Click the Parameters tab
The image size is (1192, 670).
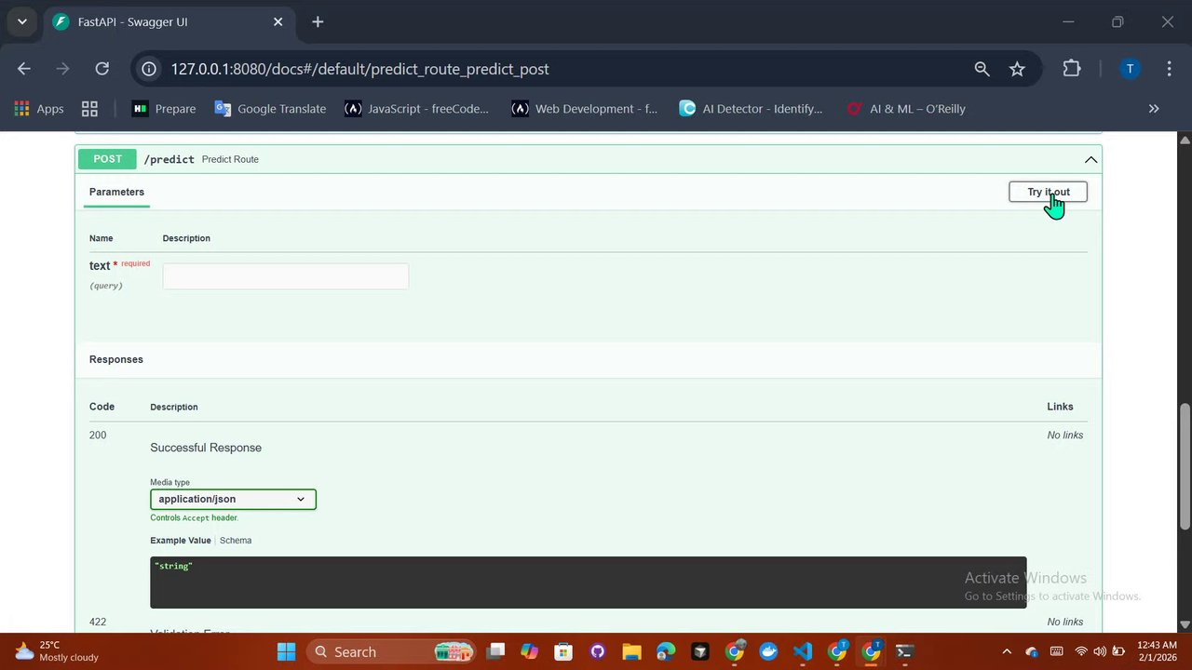pyautogui.click(x=116, y=192)
